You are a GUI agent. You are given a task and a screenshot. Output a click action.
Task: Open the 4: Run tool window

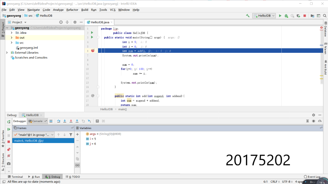[34, 177]
